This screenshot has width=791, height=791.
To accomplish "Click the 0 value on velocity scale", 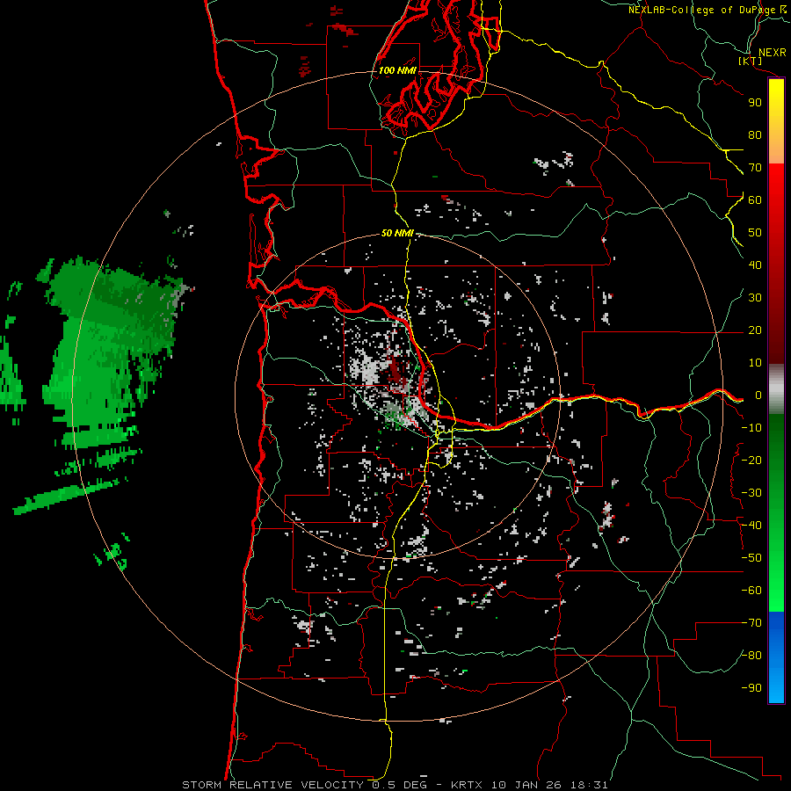I will (758, 395).
